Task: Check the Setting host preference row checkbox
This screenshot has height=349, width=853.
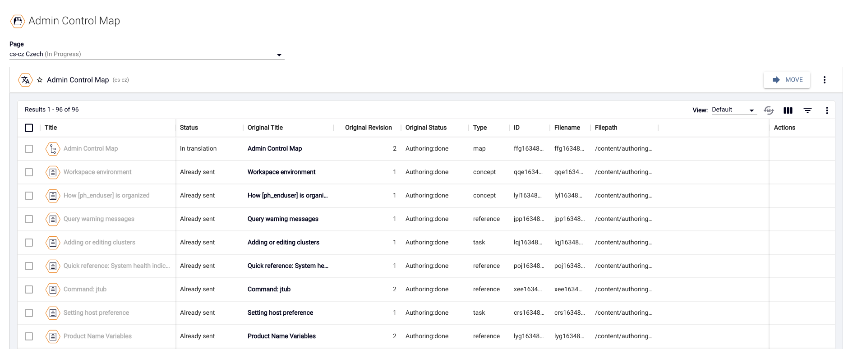Action: click(x=29, y=313)
